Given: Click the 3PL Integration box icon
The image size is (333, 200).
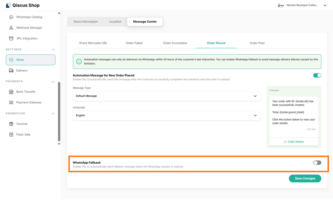Looking at the screenshot, I should [11, 38].
